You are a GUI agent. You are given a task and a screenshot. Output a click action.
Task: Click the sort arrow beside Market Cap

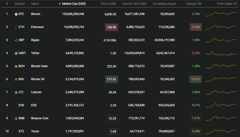pos(60,4)
